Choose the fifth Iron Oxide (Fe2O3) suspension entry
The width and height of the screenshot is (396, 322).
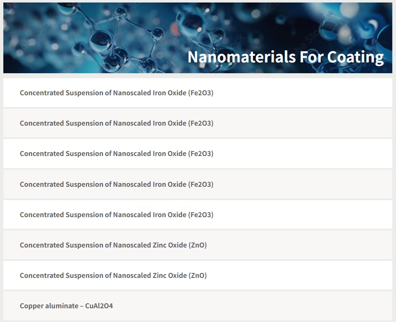(x=116, y=215)
